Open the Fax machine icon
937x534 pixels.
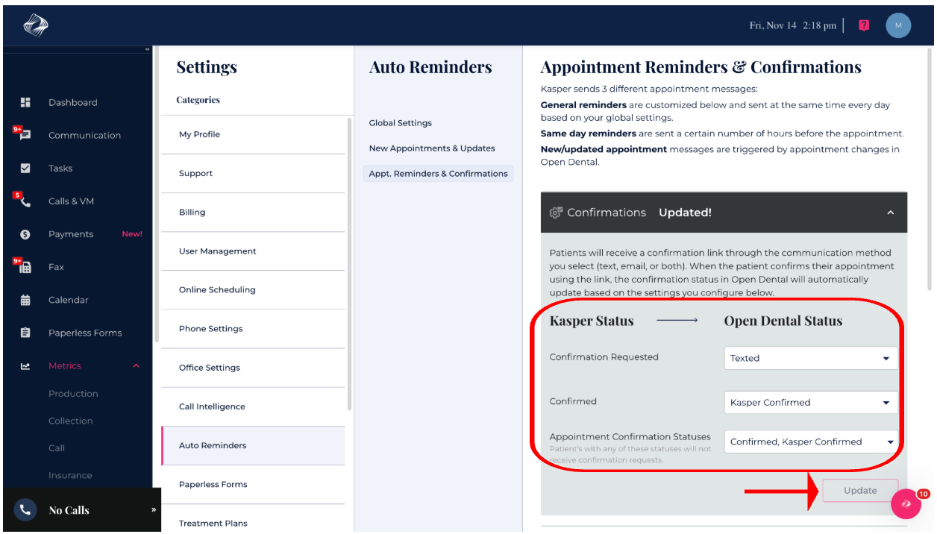25,267
